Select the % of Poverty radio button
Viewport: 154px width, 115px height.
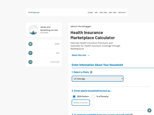click(x=94, y=97)
